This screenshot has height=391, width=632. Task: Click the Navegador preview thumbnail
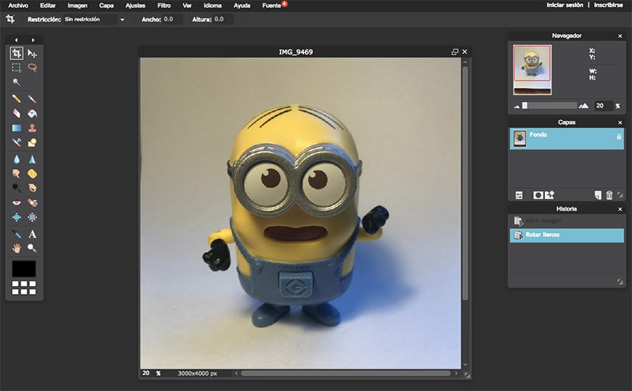(x=532, y=70)
